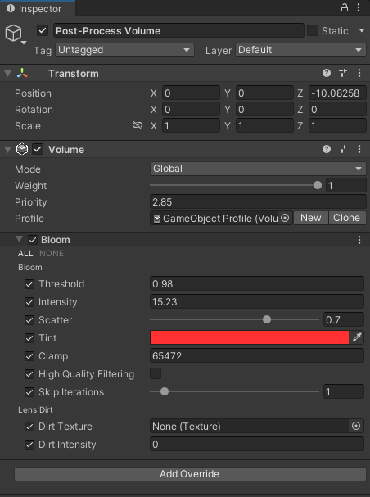Select ALL Bloom overrides
This screenshot has width=370, height=497.
25,254
